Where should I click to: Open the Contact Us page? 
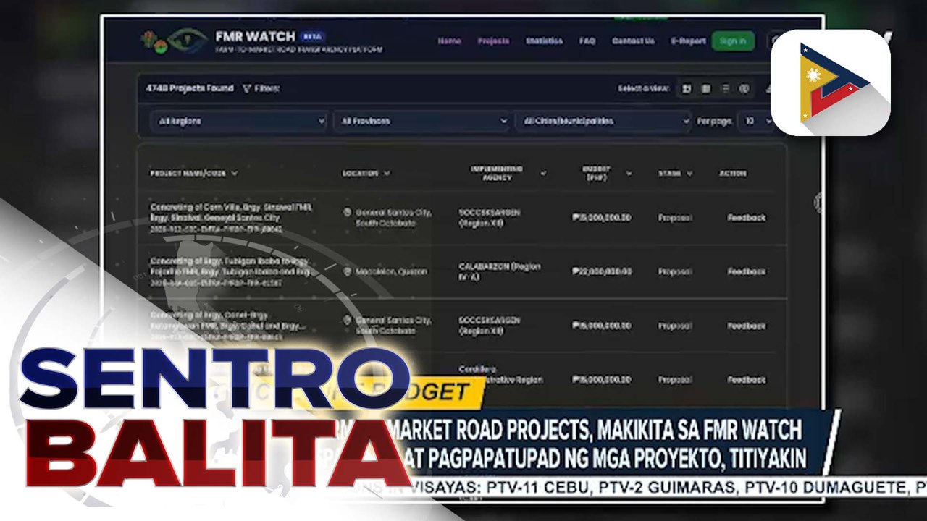633,41
